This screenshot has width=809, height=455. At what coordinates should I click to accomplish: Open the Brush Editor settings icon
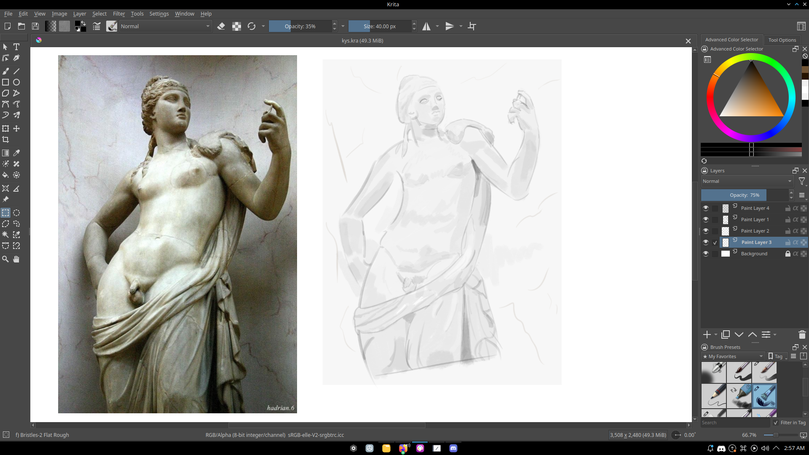pos(96,26)
